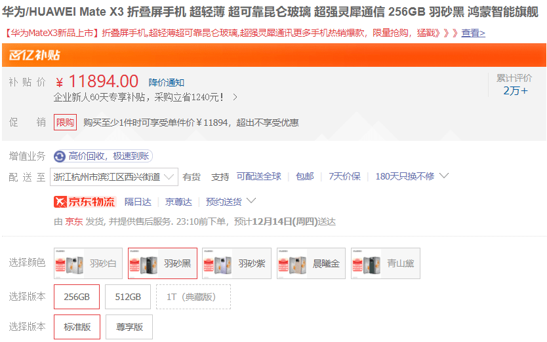Viewport: 547px width, 342px height.
Task: Expand enterprise subsidy details chevron arrow
Action: click(235, 97)
